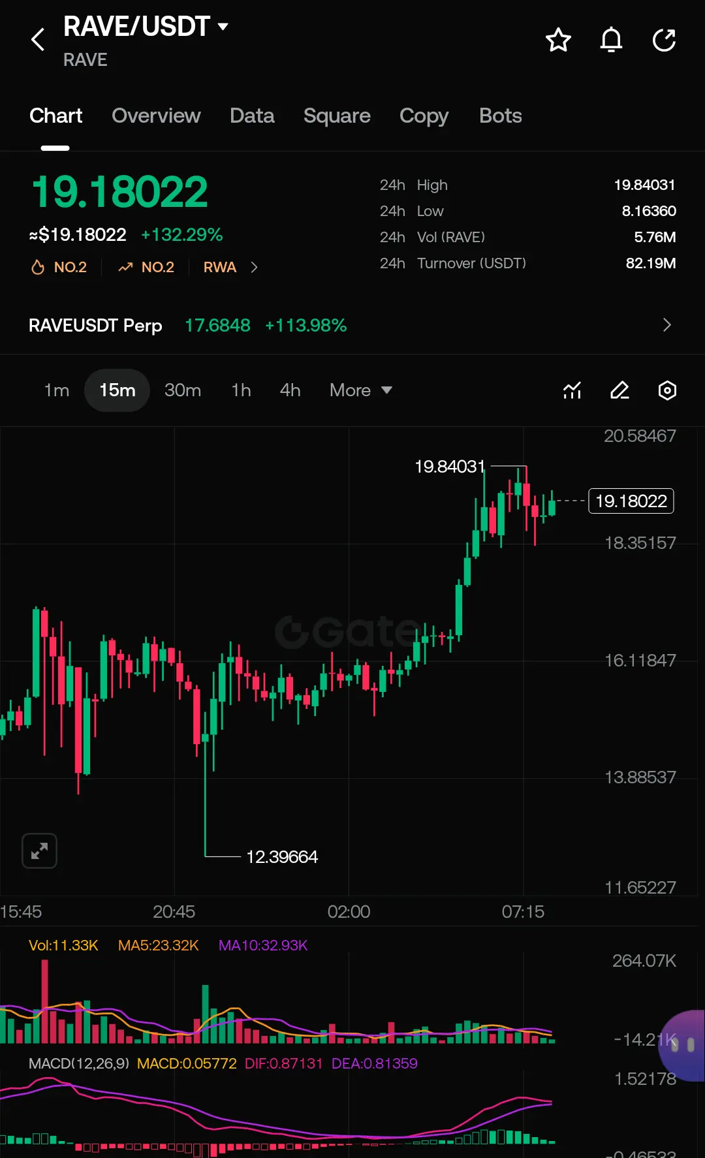Viewport: 705px width, 1158px height.
Task: Tap the MA10:32.93K indicator label
Action: (x=263, y=945)
